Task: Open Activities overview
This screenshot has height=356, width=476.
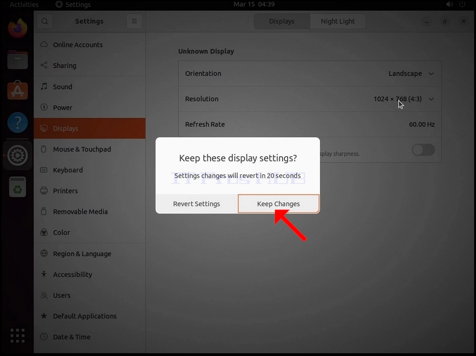Action: 24,4
